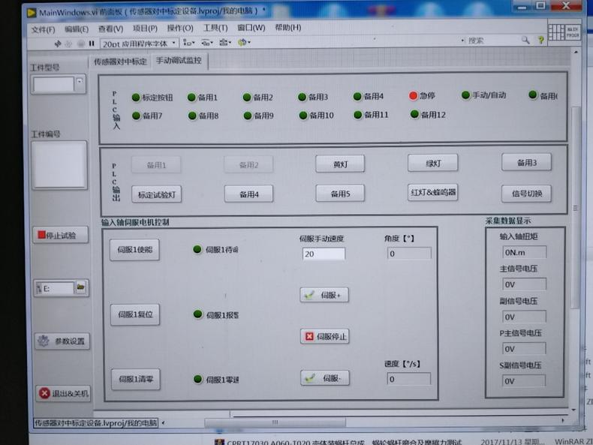Click the 退出&关机 button
The height and width of the screenshot is (445, 593).
coord(63,393)
